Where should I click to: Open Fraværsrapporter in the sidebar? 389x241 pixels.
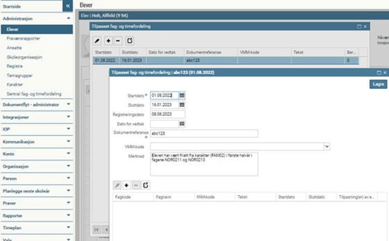tap(19, 37)
